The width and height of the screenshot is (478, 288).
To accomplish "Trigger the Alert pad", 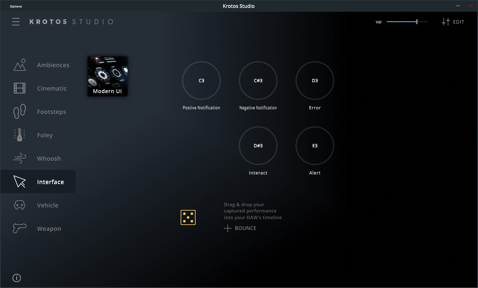I will coord(315,146).
